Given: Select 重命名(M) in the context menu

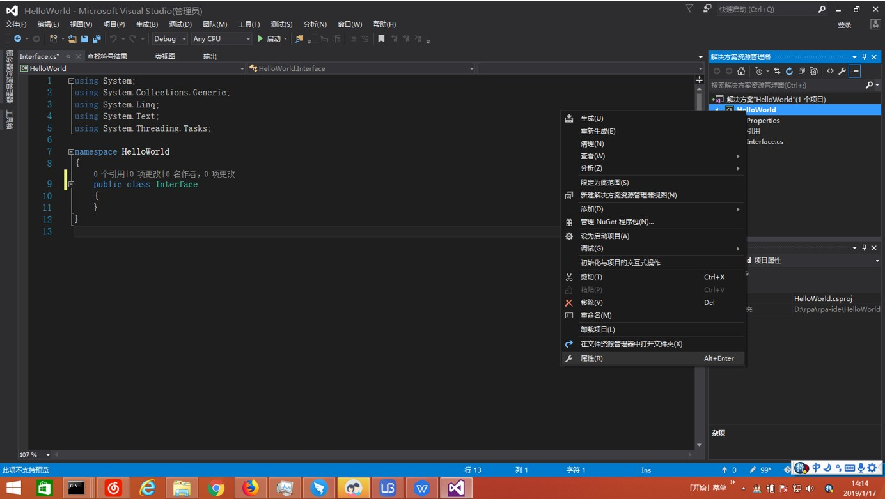Looking at the screenshot, I should click(652, 315).
